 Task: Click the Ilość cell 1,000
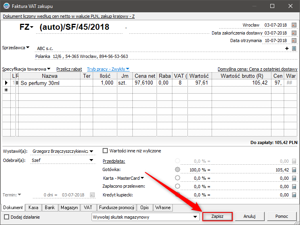pos(105,83)
